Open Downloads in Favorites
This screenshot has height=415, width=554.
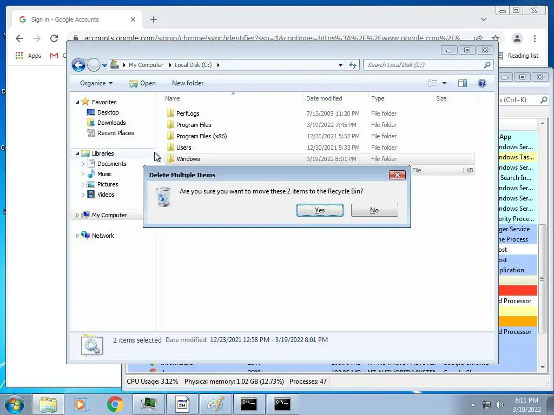click(x=111, y=123)
